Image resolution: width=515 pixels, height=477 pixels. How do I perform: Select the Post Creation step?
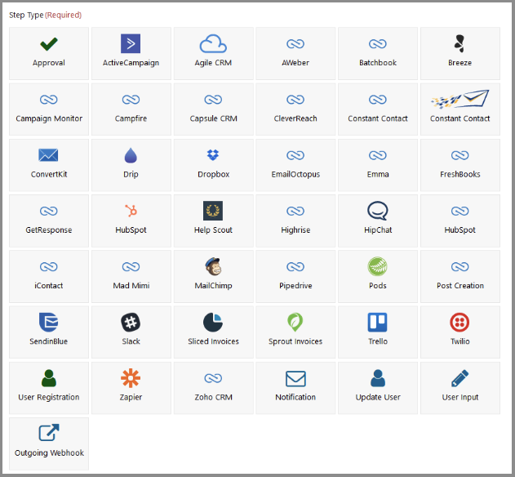coord(460,276)
